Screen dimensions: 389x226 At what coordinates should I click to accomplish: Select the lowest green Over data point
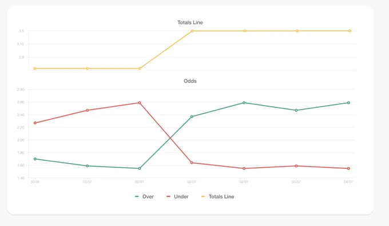coord(140,168)
